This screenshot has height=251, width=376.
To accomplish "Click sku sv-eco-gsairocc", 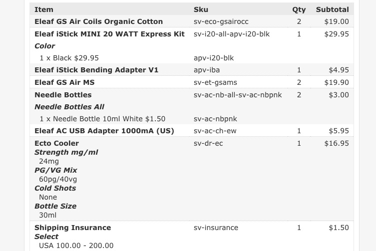I will click(x=221, y=21).
